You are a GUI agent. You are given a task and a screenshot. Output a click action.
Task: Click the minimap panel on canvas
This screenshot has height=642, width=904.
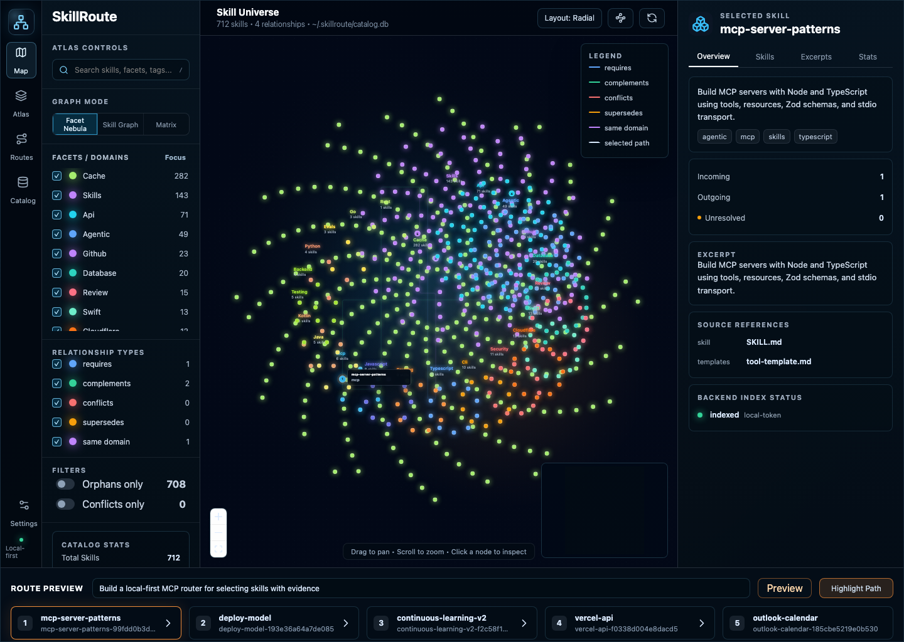(605, 510)
